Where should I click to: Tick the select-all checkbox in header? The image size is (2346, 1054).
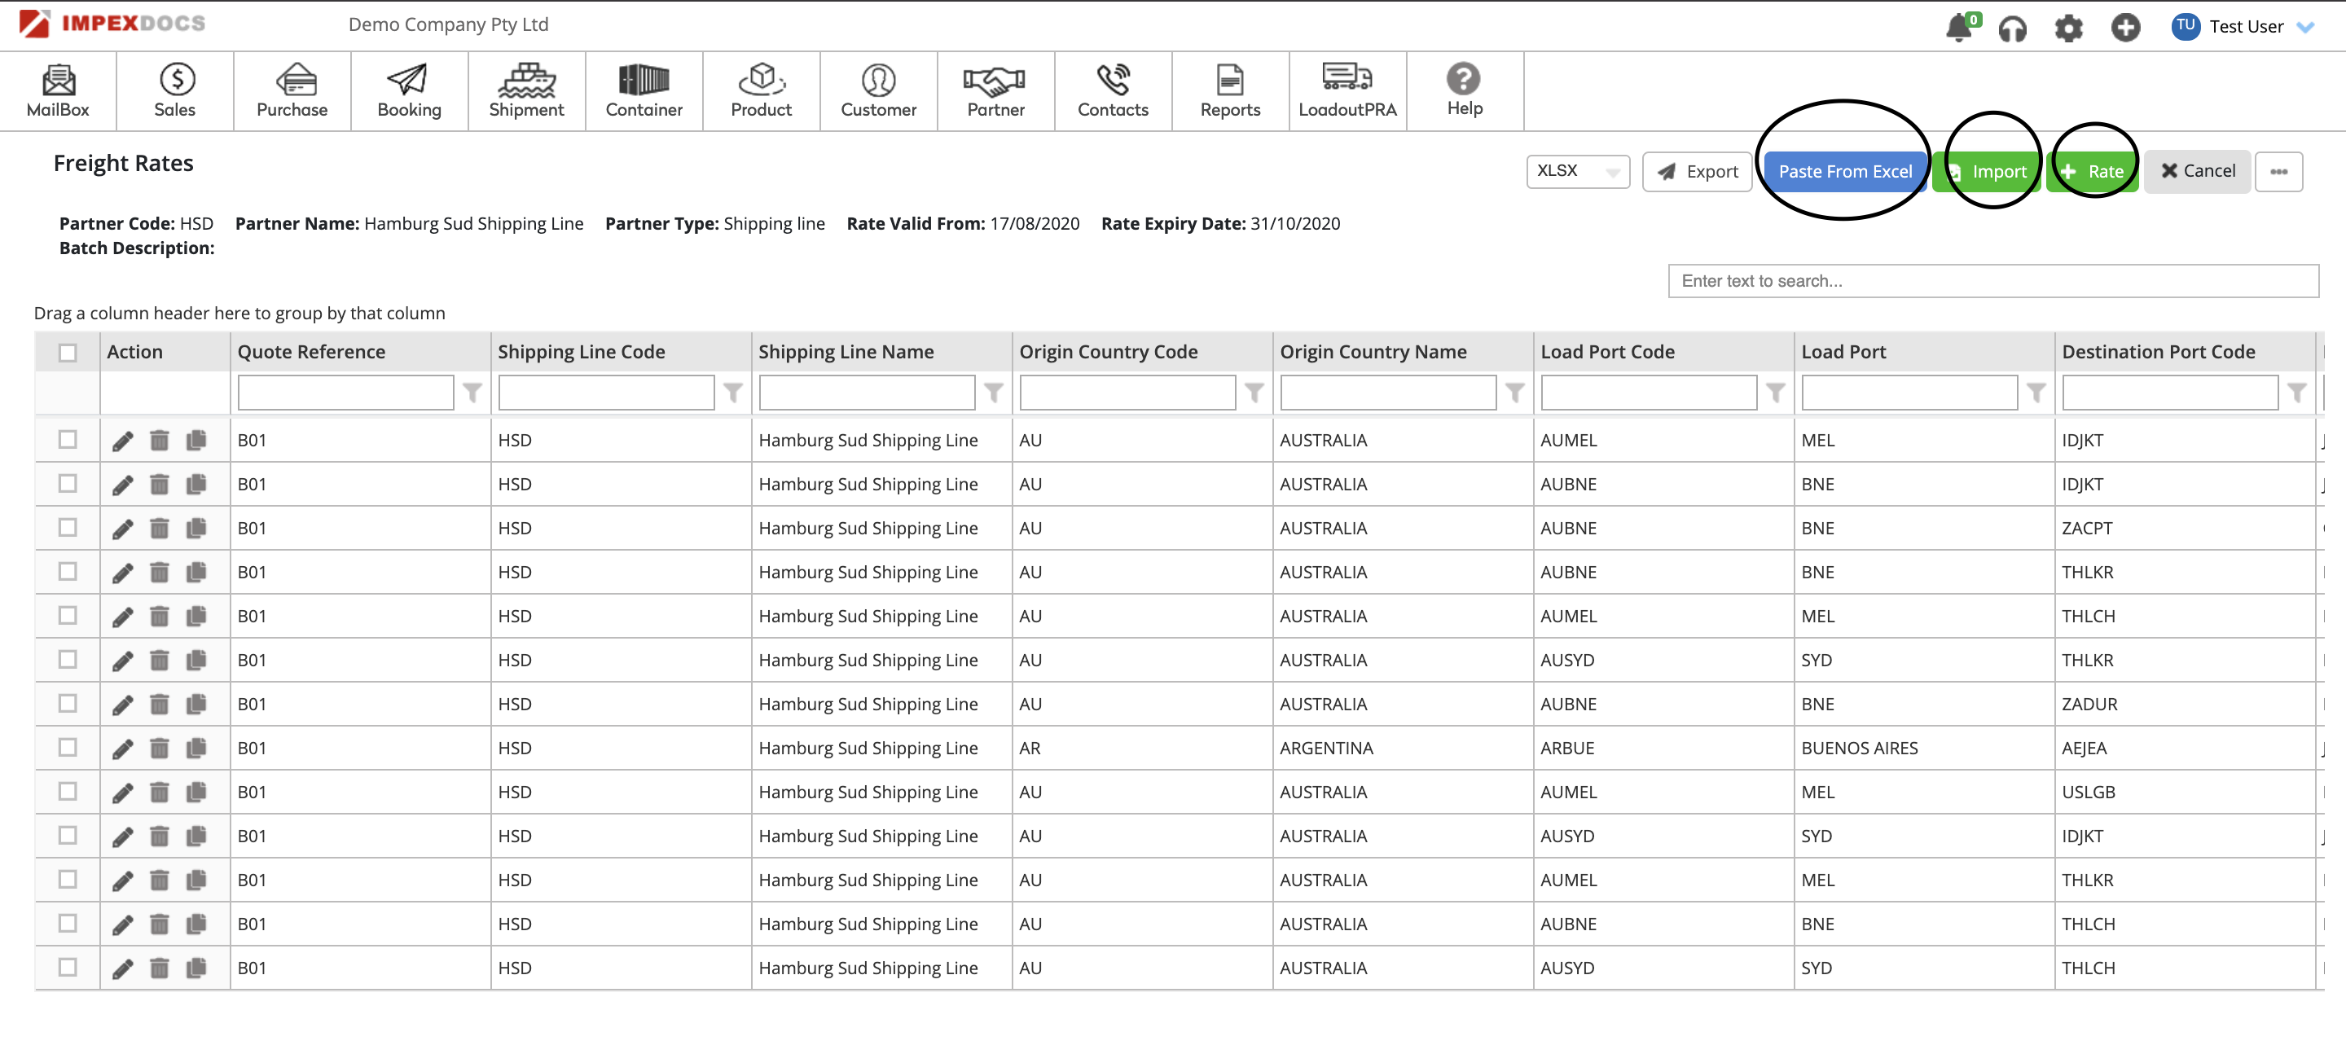[x=68, y=353]
